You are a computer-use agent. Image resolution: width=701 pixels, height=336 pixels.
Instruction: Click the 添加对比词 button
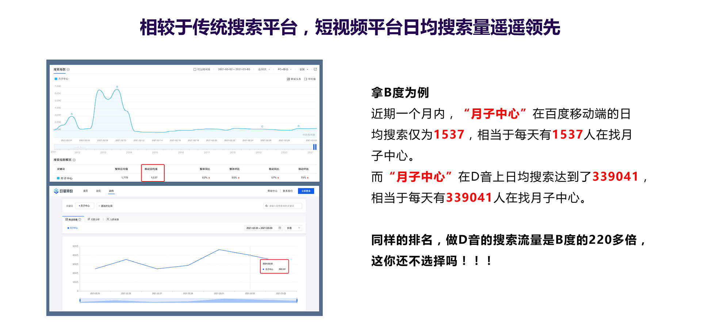(x=105, y=206)
